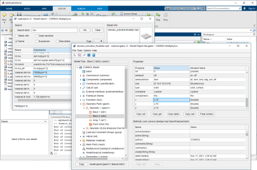257x170 pixels.
Task: Click the magnifier in Search Documentation
Action: coord(240,8)
